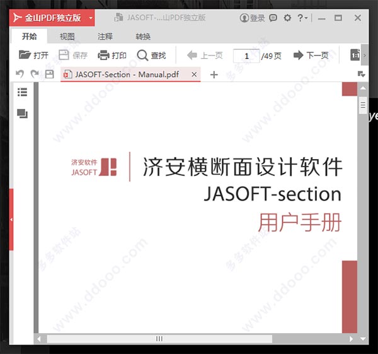Go to previous page with 上一页
Image resolution: width=378 pixels, height=354 pixels.
(205, 56)
